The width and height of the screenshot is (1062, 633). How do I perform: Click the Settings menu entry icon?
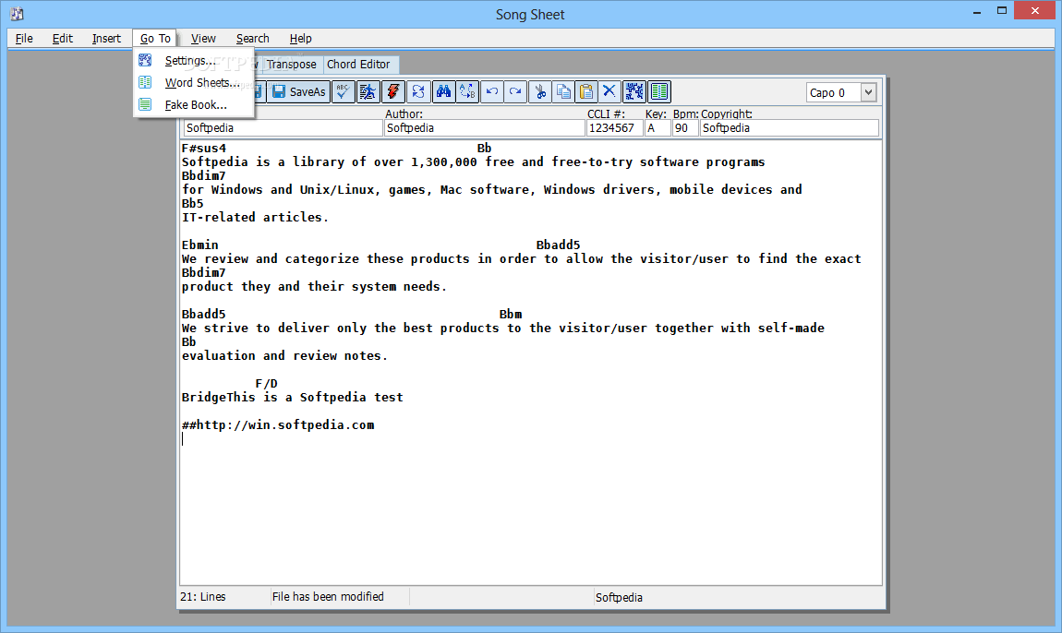(145, 60)
